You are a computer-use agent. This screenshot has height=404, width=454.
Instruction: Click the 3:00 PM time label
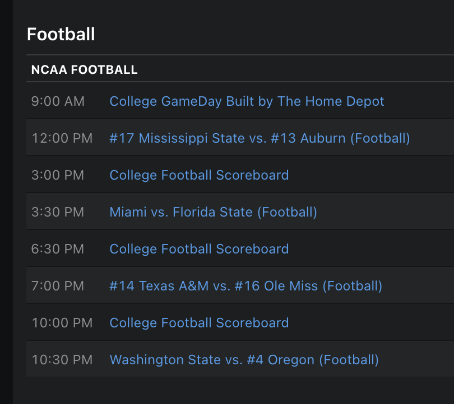click(58, 175)
